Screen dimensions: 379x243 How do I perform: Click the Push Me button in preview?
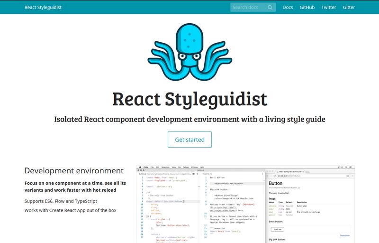pos(277,229)
